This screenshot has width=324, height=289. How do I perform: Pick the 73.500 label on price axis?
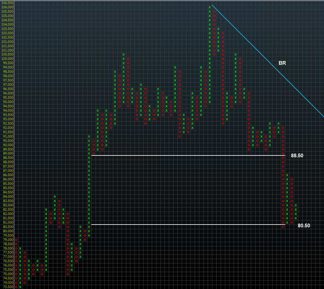8,287
